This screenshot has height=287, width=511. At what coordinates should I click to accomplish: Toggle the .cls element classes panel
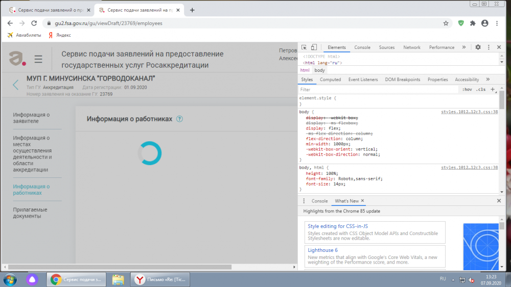point(480,90)
